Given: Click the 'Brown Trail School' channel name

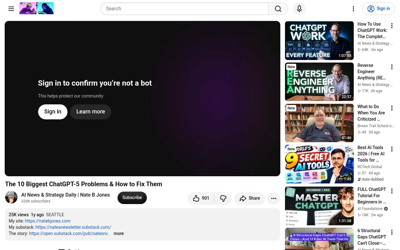Looking at the screenshot, I should click(x=376, y=126).
